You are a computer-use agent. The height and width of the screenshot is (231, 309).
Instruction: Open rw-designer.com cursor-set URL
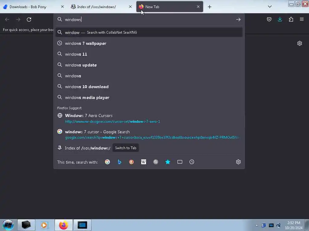pyautogui.click(x=113, y=122)
